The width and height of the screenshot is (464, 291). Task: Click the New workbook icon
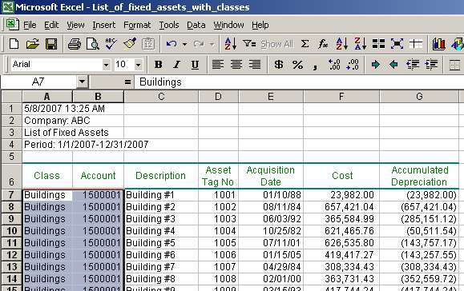coord(14,44)
